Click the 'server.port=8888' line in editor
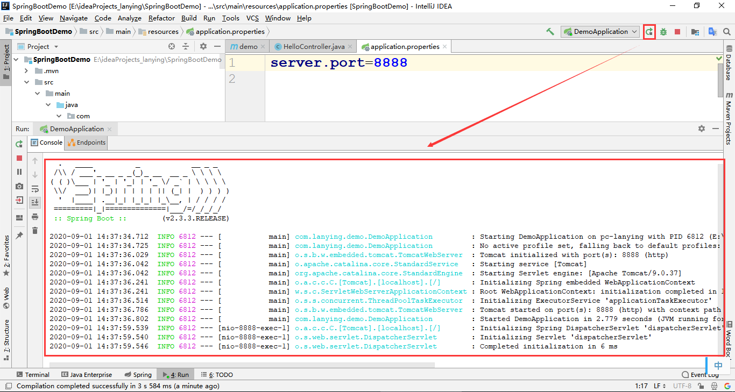The height and width of the screenshot is (392, 735). (x=339, y=63)
